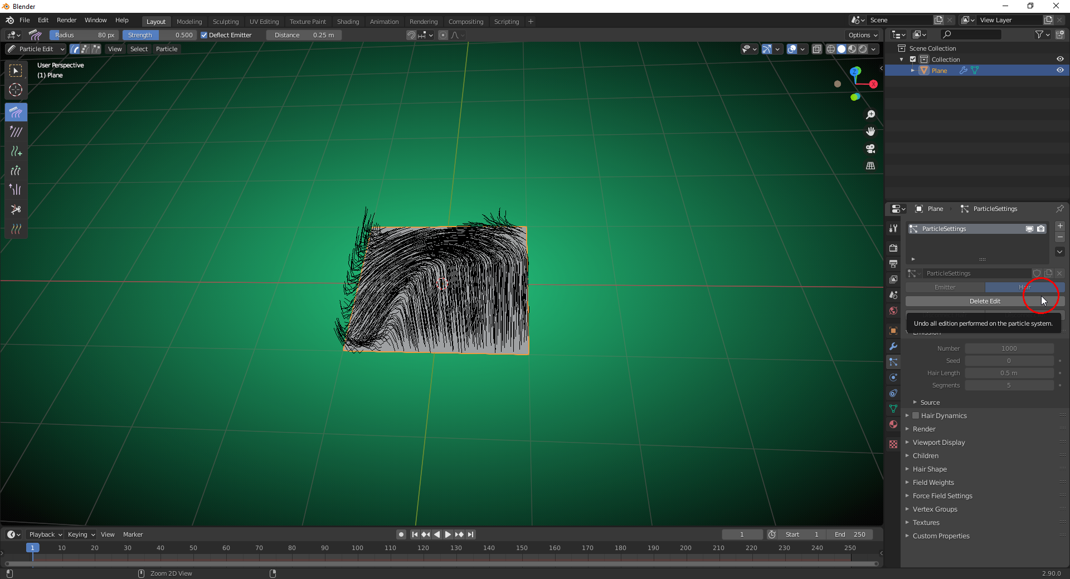Switch particle type to Emitter
This screenshot has width=1070, height=579.
(945, 287)
